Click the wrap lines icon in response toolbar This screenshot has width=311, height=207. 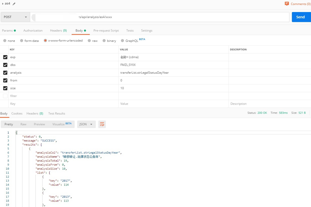coord(102,124)
